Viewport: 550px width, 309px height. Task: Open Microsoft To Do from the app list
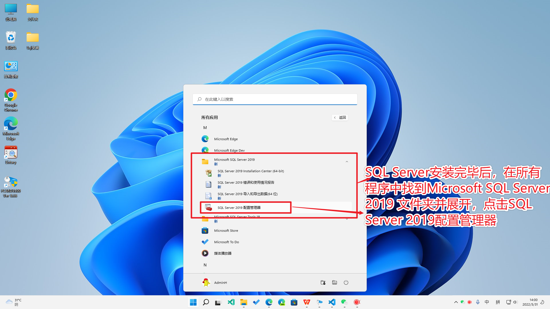point(275,242)
